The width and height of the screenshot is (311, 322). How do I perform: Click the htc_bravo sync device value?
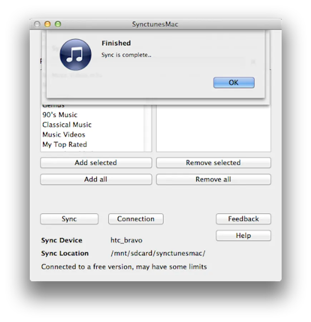coord(127,240)
